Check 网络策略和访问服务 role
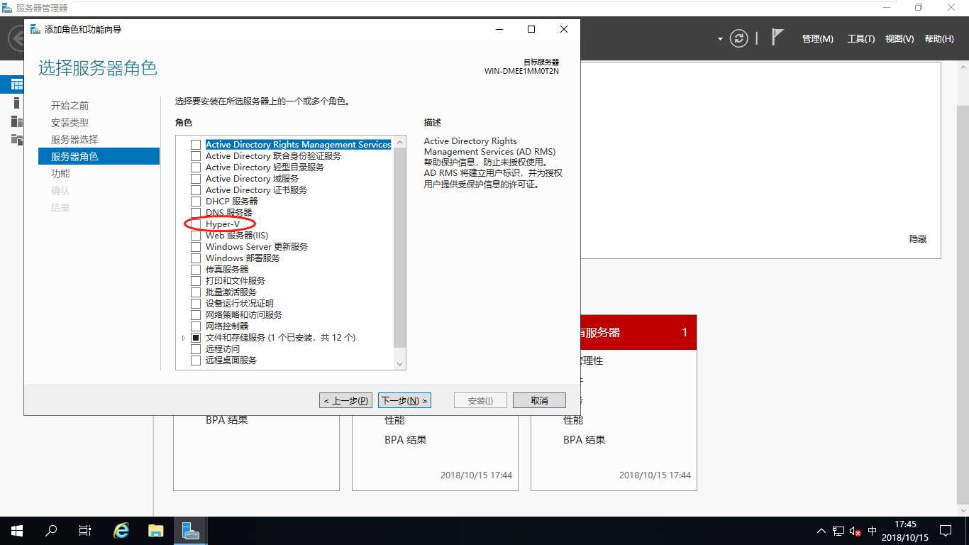 (x=196, y=315)
